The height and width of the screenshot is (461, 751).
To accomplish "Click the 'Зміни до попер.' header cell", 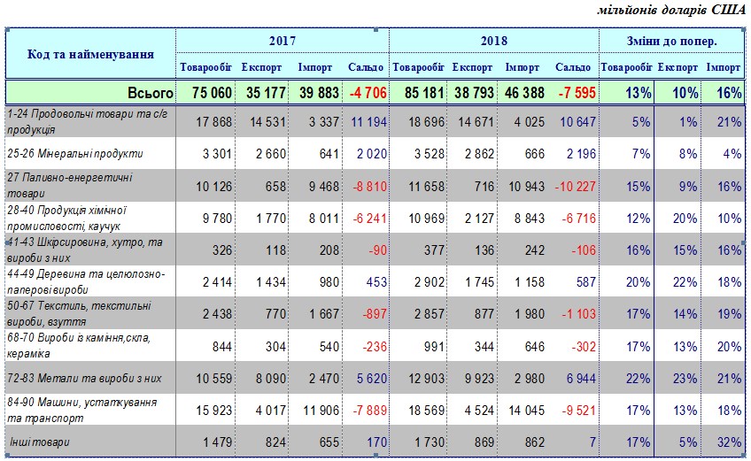I will (672, 41).
